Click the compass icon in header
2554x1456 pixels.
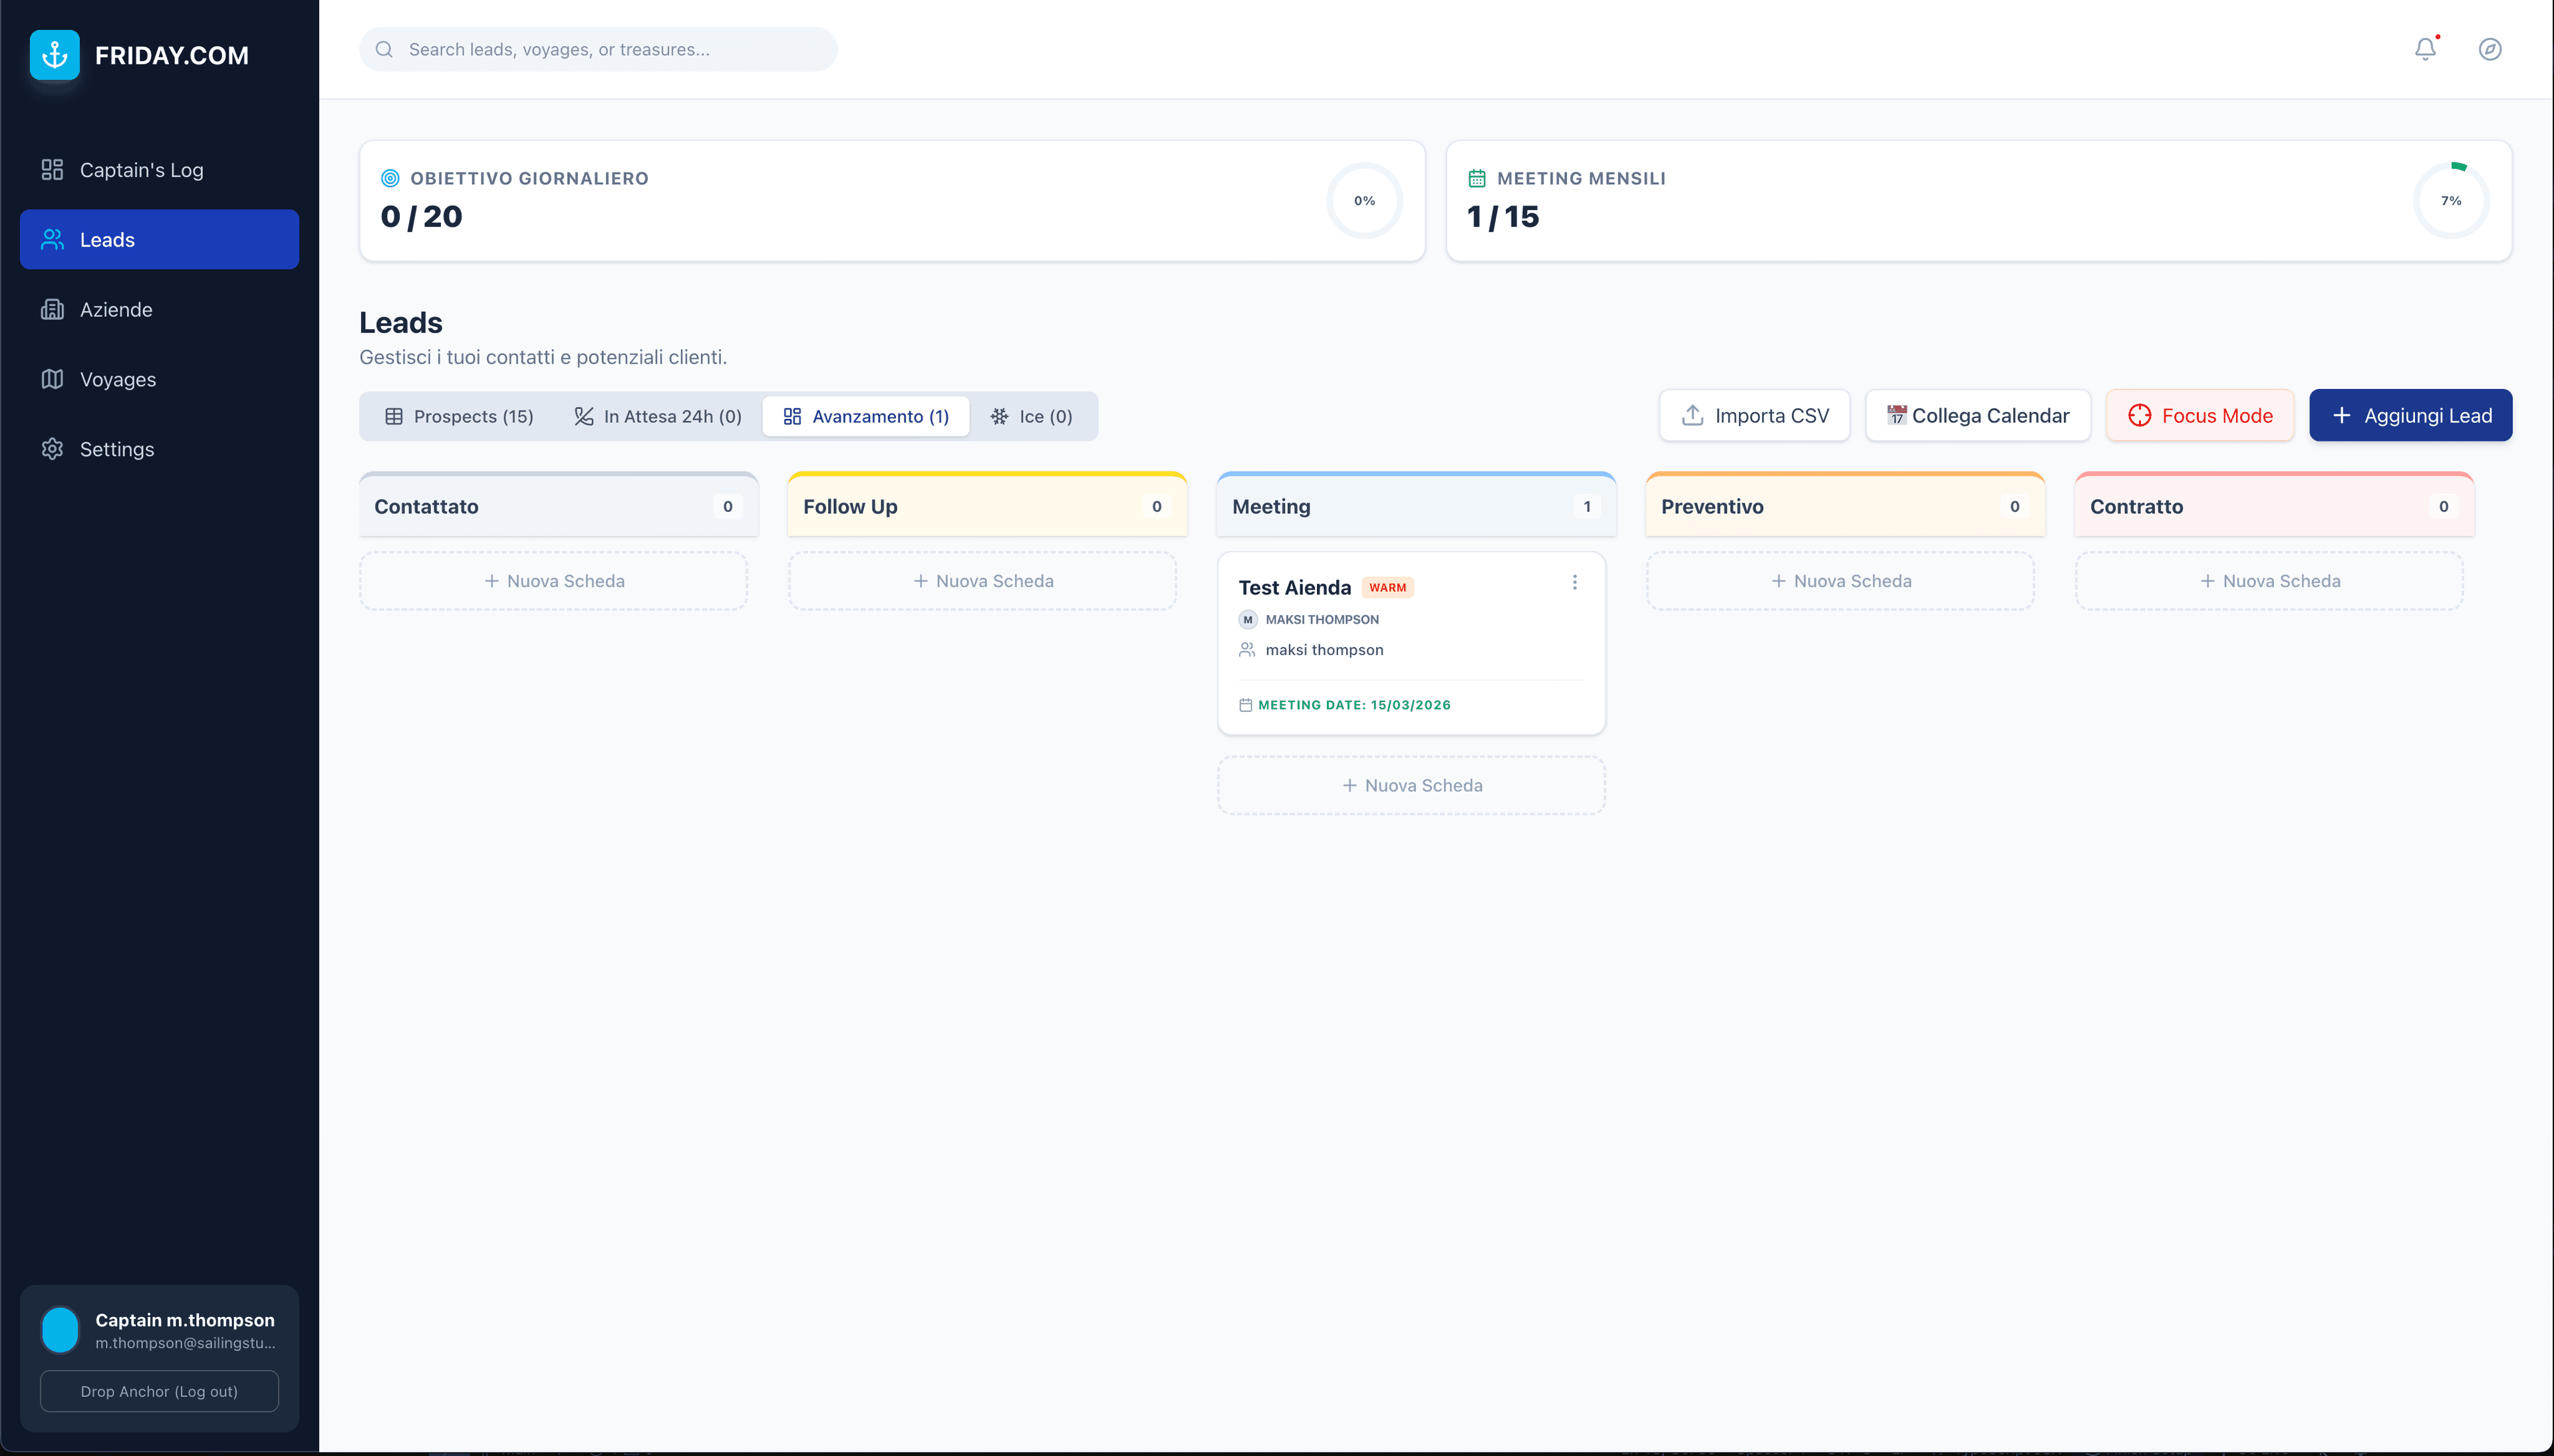[x=2490, y=49]
